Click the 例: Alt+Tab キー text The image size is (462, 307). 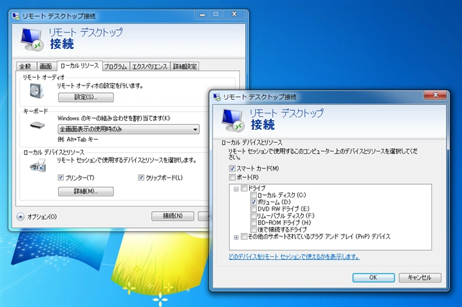tap(77, 139)
